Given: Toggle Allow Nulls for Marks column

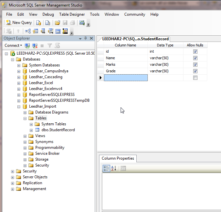Looking at the screenshot, I should tap(195, 64).
